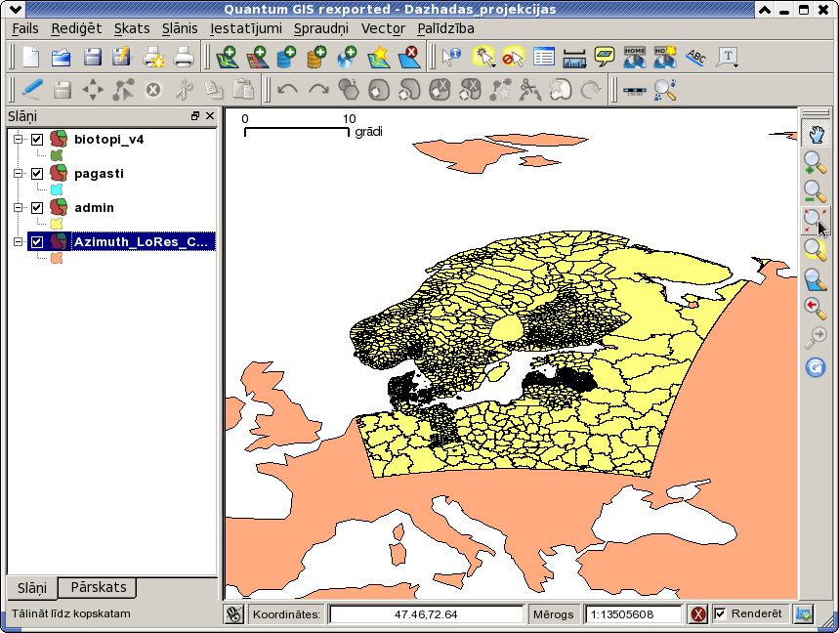Zoom to layer
Image resolution: width=839 pixels, height=633 pixels.
(x=815, y=279)
